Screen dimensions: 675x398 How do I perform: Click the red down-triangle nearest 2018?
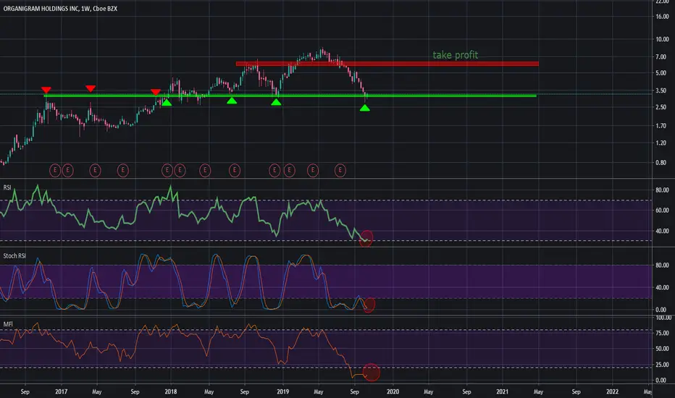(x=156, y=92)
